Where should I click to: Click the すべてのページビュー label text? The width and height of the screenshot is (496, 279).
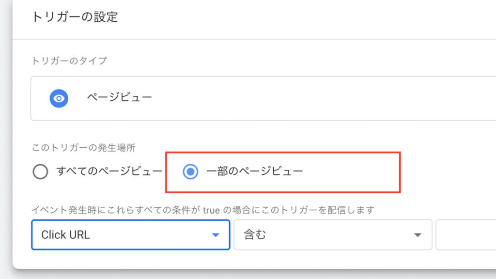point(109,171)
